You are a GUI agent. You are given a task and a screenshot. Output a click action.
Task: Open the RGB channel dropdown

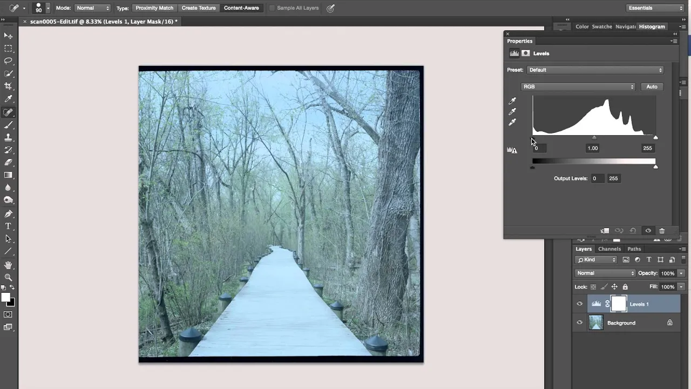(578, 86)
